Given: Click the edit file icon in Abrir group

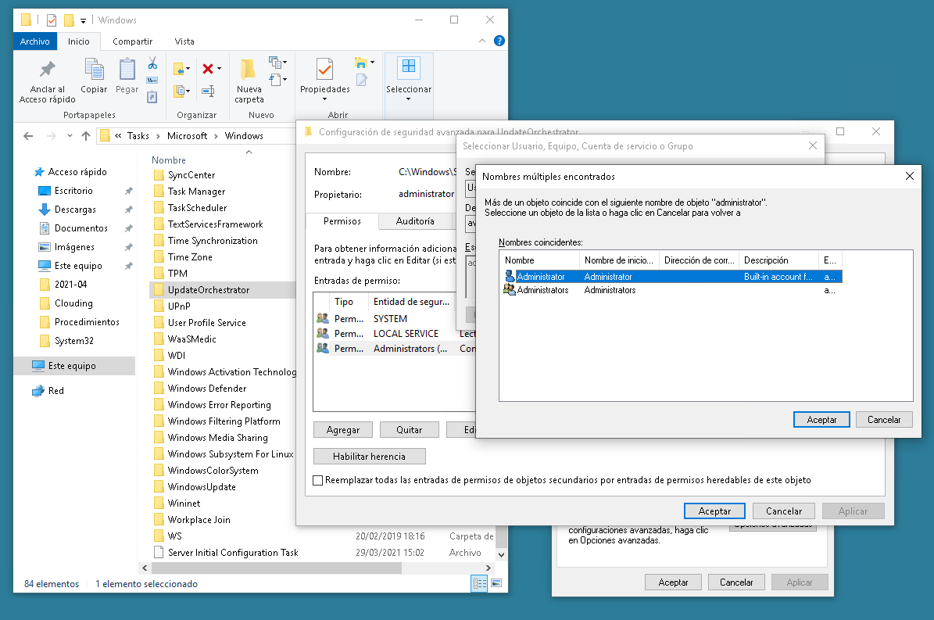Looking at the screenshot, I should [x=361, y=80].
